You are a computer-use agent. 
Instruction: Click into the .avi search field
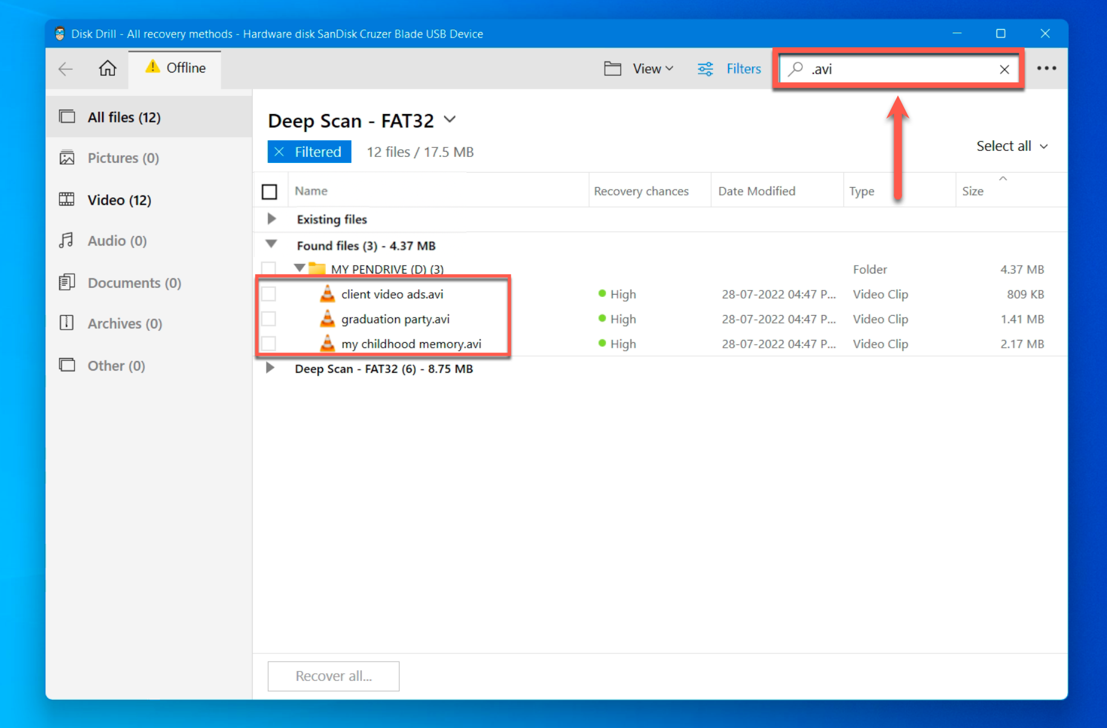tap(900, 69)
